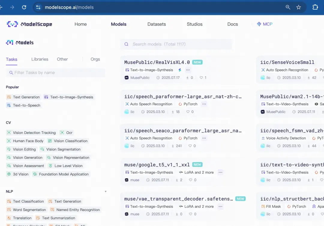Open Datasets in top navigation
The image size is (324, 226).
pos(157,24)
